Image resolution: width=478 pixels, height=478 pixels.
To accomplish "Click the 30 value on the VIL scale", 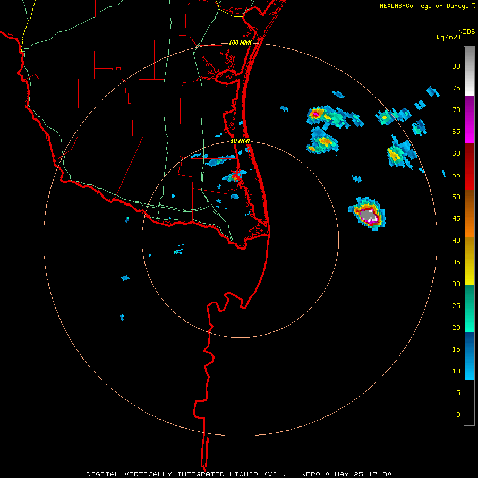I will click(456, 284).
